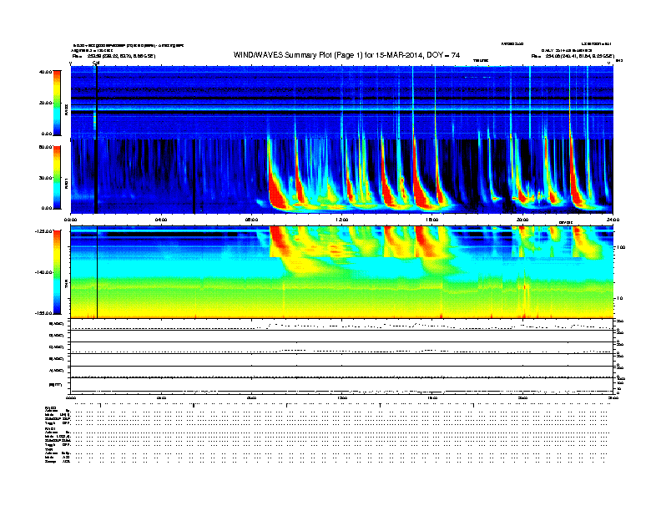Click the RAD1 heading in status table
The image size is (661, 511).
click(x=50, y=428)
